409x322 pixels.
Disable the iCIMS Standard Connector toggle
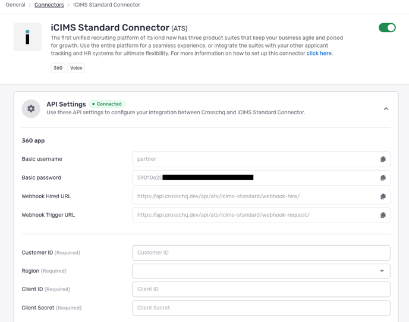[387, 28]
